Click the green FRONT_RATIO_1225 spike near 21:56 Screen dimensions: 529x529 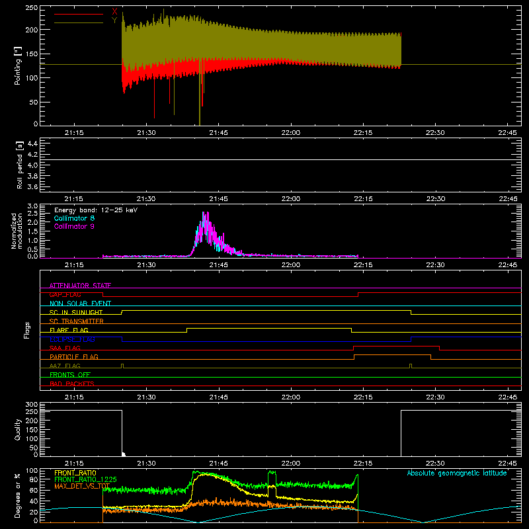272,473
